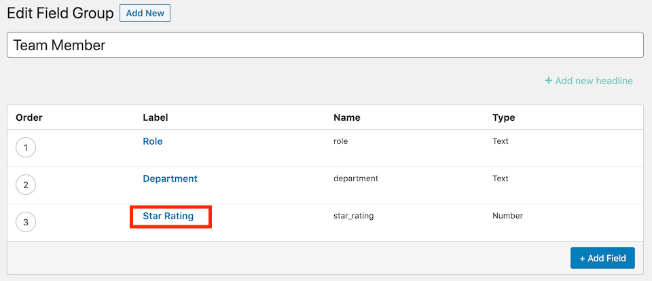Click the star_rating field name
The image size is (652, 281).
coord(353,216)
